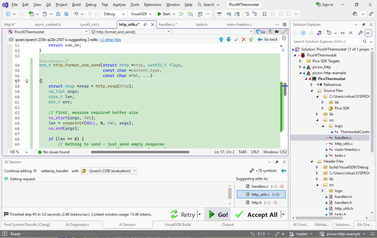Click the Start Without Debugging outline play icon
Screen dimensions: 377x238
pos(181,14)
